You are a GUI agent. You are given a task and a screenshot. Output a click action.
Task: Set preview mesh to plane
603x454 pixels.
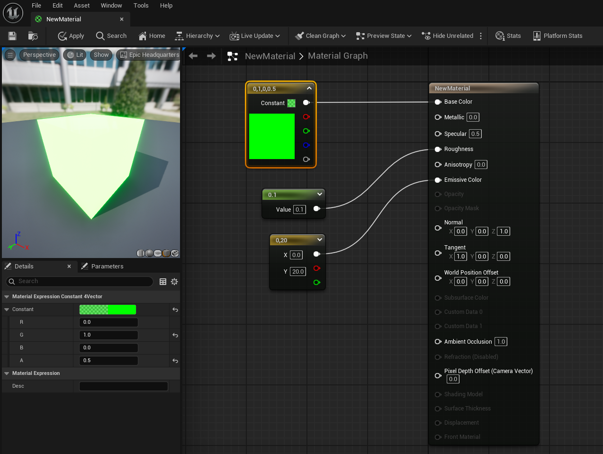click(x=158, y=253)
